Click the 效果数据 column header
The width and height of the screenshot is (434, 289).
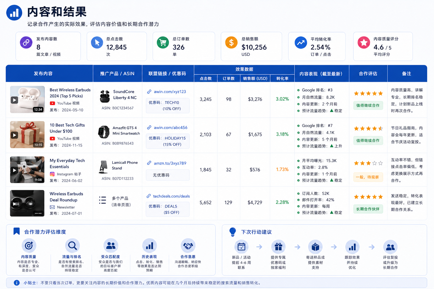click(244, 69)
